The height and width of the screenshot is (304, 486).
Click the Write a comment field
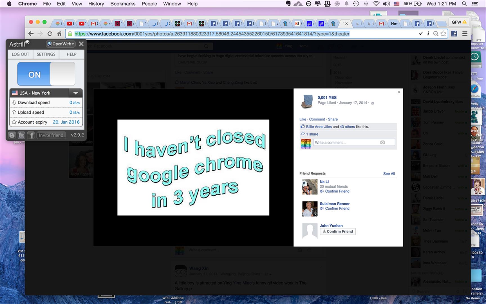click(354, 143)
